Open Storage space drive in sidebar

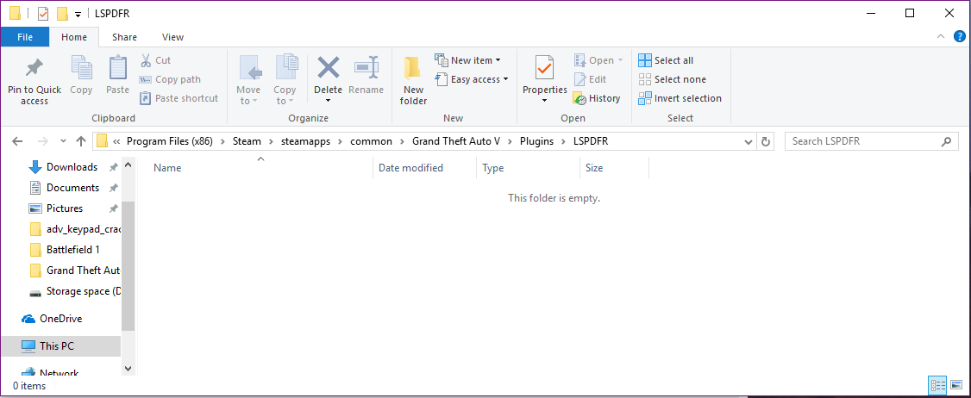(x=74, y=291)
